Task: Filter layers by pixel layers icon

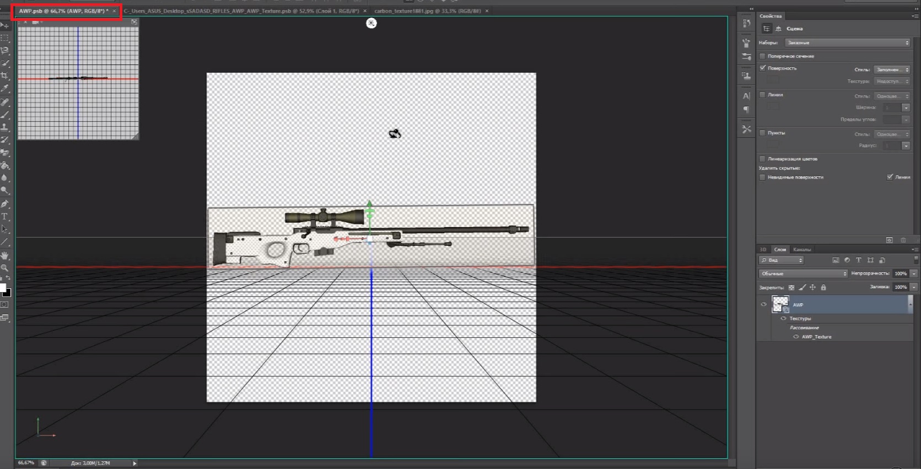Action: (836, 260)
